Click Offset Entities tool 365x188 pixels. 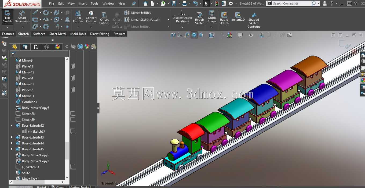coord(104,18)
